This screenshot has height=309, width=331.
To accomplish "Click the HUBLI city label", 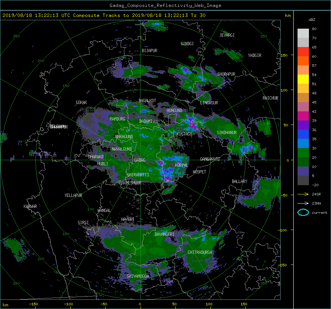I will coord(103,164).
